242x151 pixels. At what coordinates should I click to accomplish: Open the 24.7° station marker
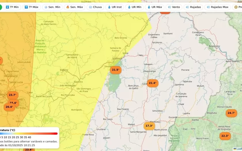231,113
